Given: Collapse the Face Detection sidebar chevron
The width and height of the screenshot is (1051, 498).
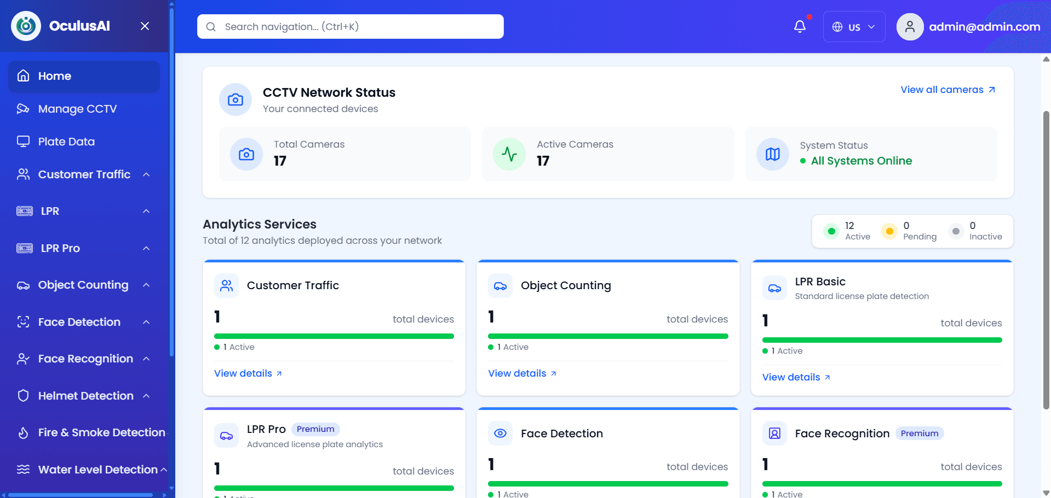Looking at the screenshot, I should click(146, 322).
